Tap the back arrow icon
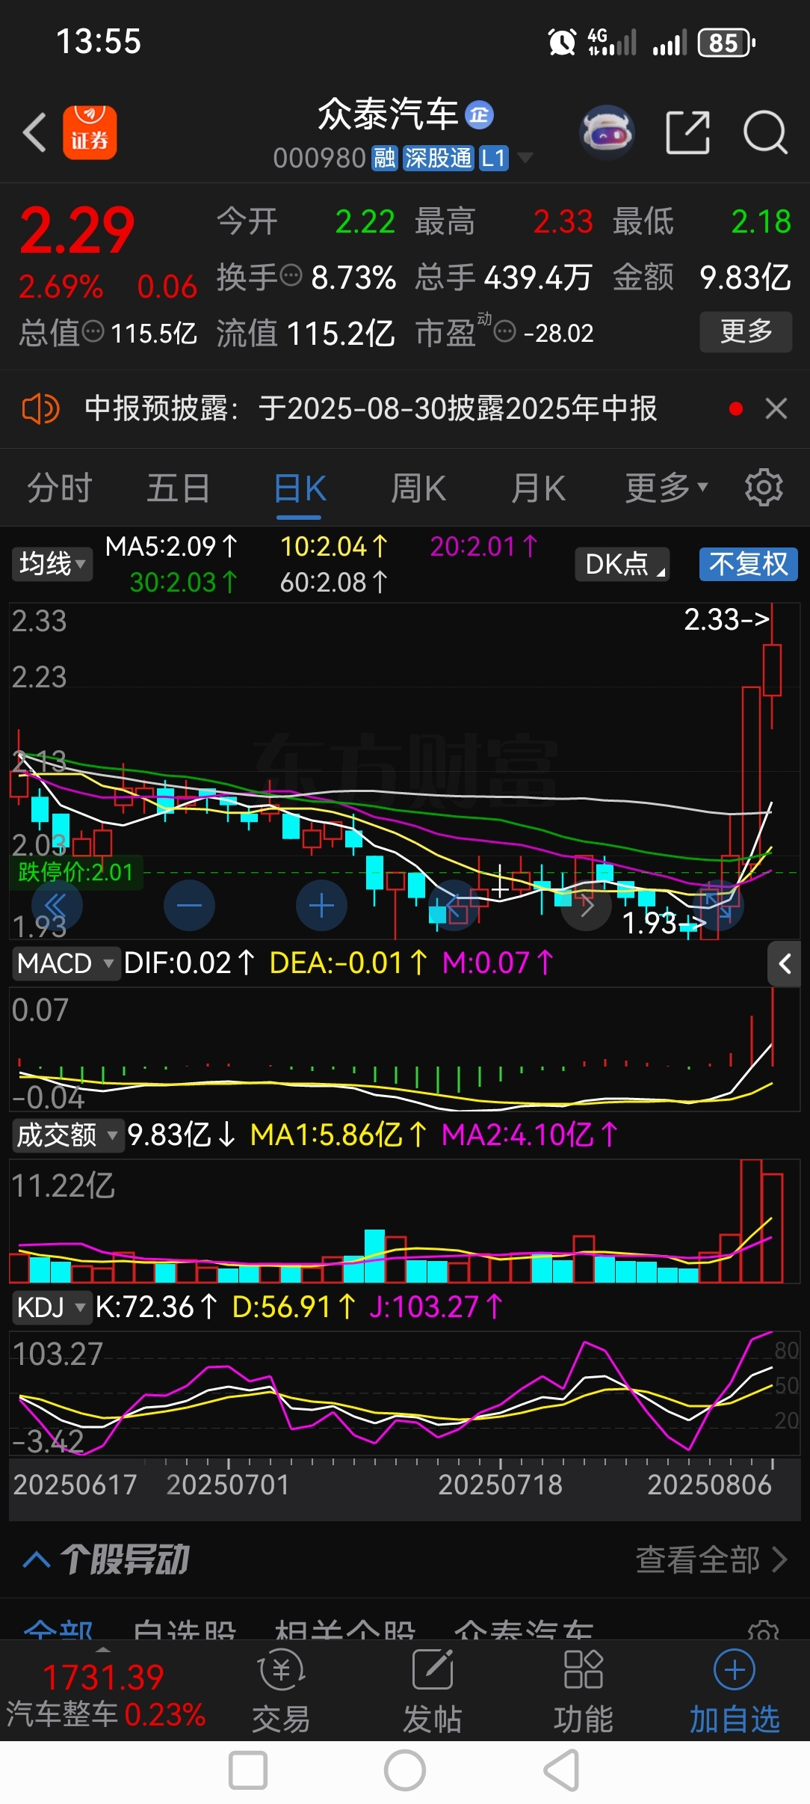The width and height of the screenshot is (810, 1804). click(34, 133)
